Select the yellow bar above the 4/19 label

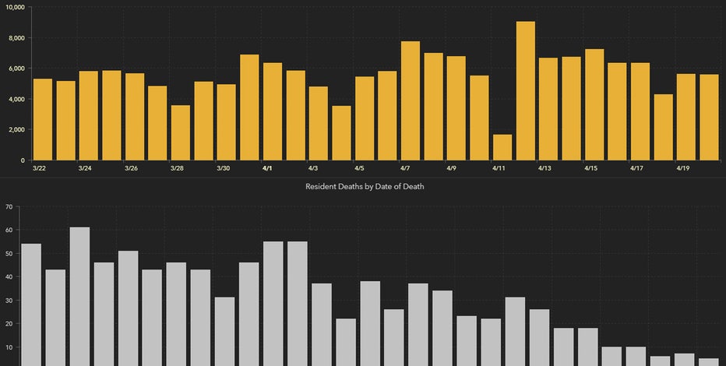[686, 117]
